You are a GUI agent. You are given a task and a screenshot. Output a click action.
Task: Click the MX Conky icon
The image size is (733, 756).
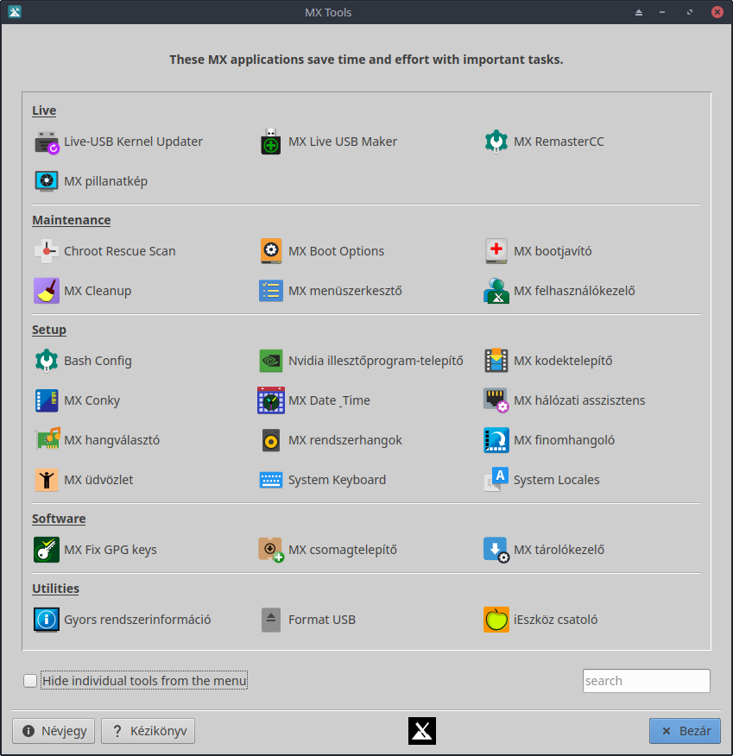pyautogui.click(x=47, y=400)
